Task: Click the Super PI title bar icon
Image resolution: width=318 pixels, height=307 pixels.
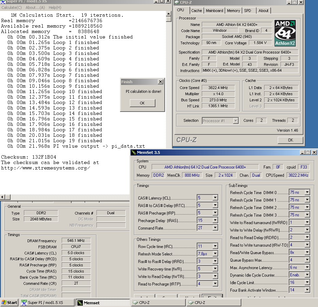Action: pos(3,2)
